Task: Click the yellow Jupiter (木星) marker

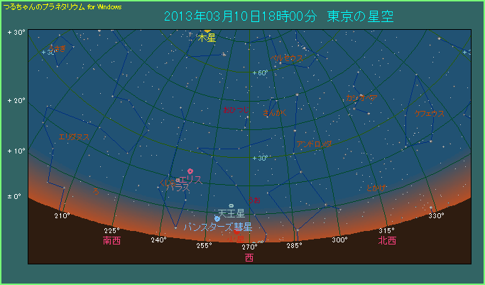Action: pyautogui.click(x=207, y=31)
